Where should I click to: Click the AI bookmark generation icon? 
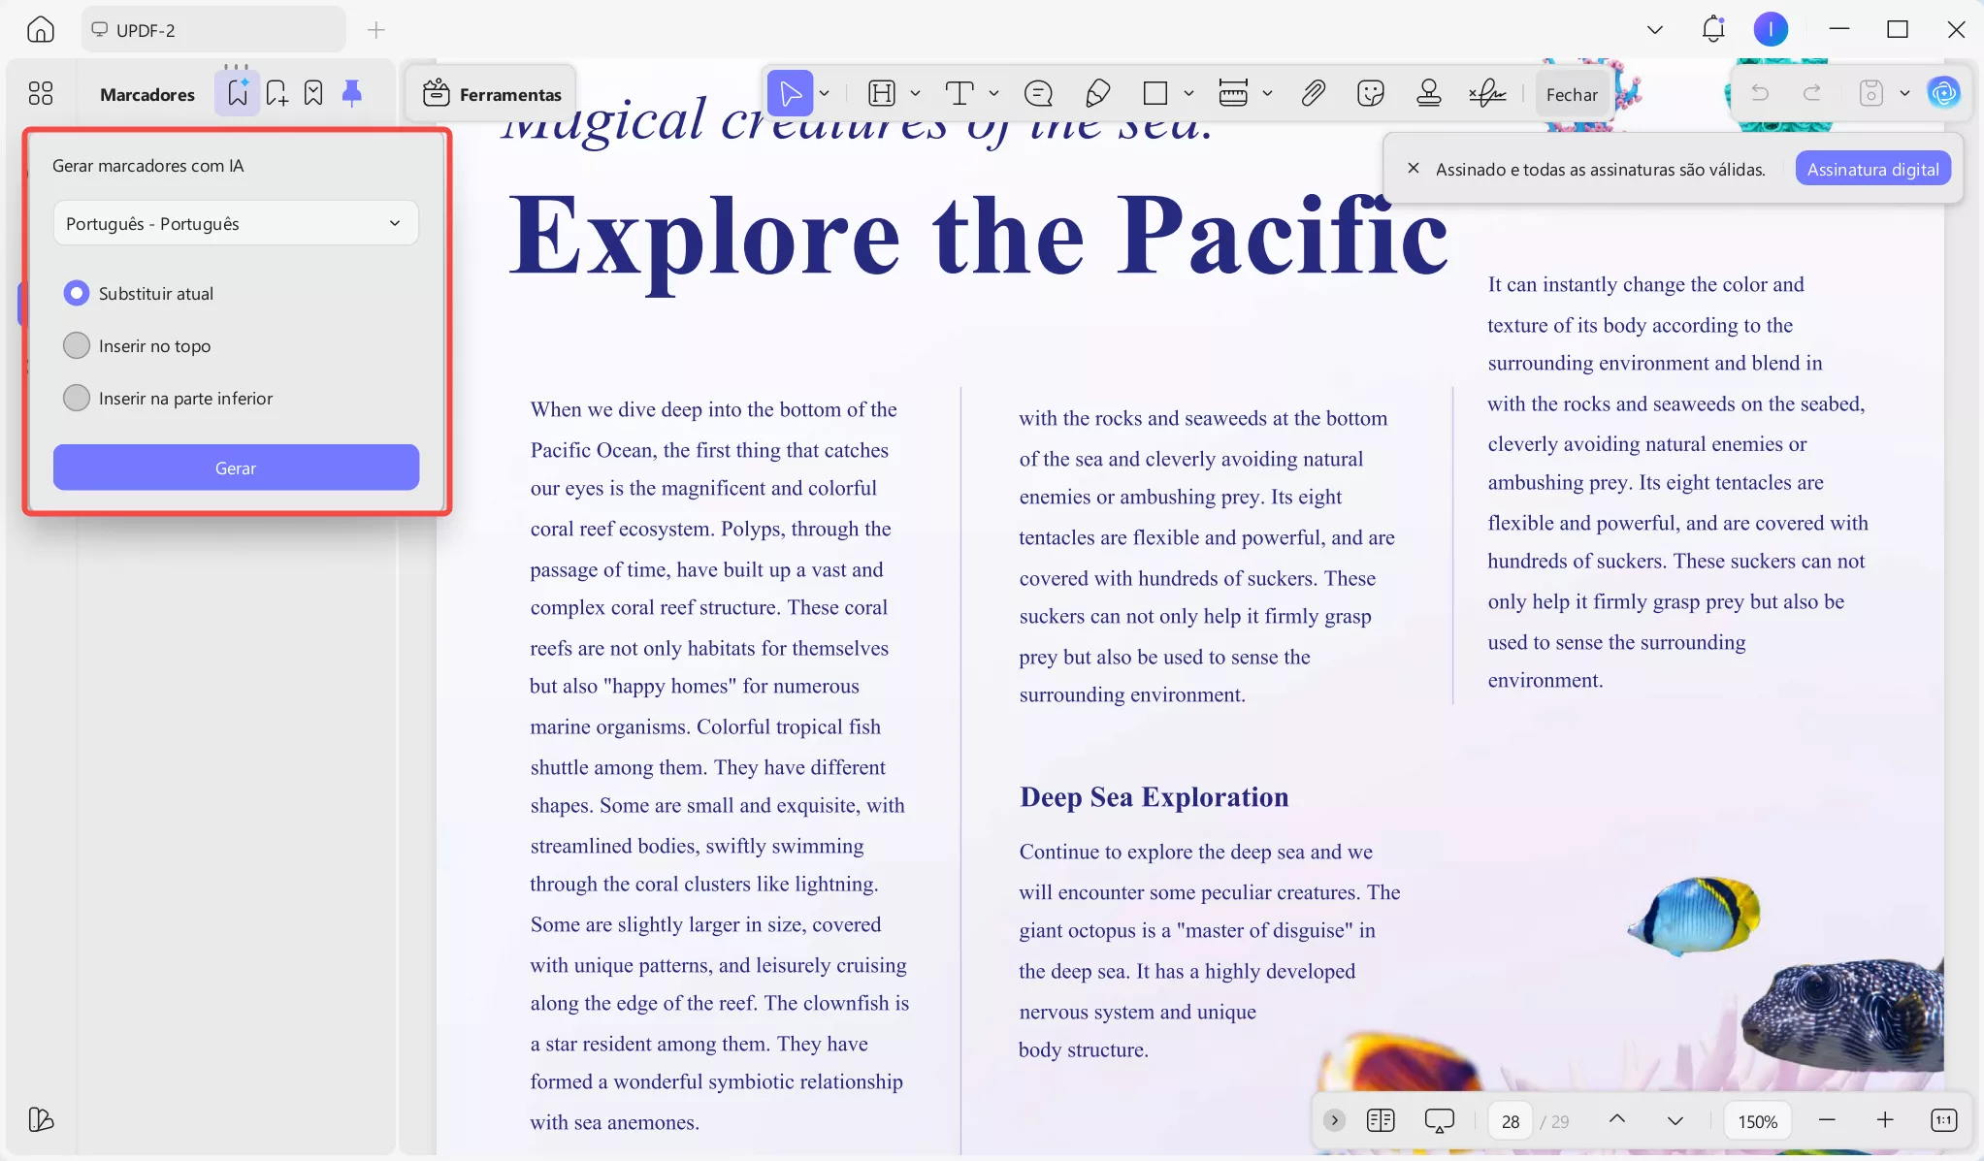coord(238,93)
